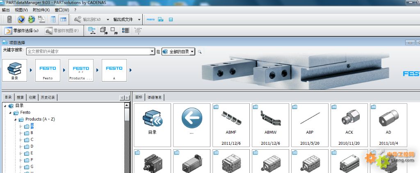Select the F folder in tree

tap(29, 160)
